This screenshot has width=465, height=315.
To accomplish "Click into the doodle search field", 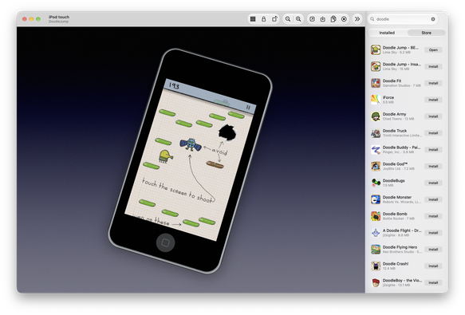I will click(403, 19).
